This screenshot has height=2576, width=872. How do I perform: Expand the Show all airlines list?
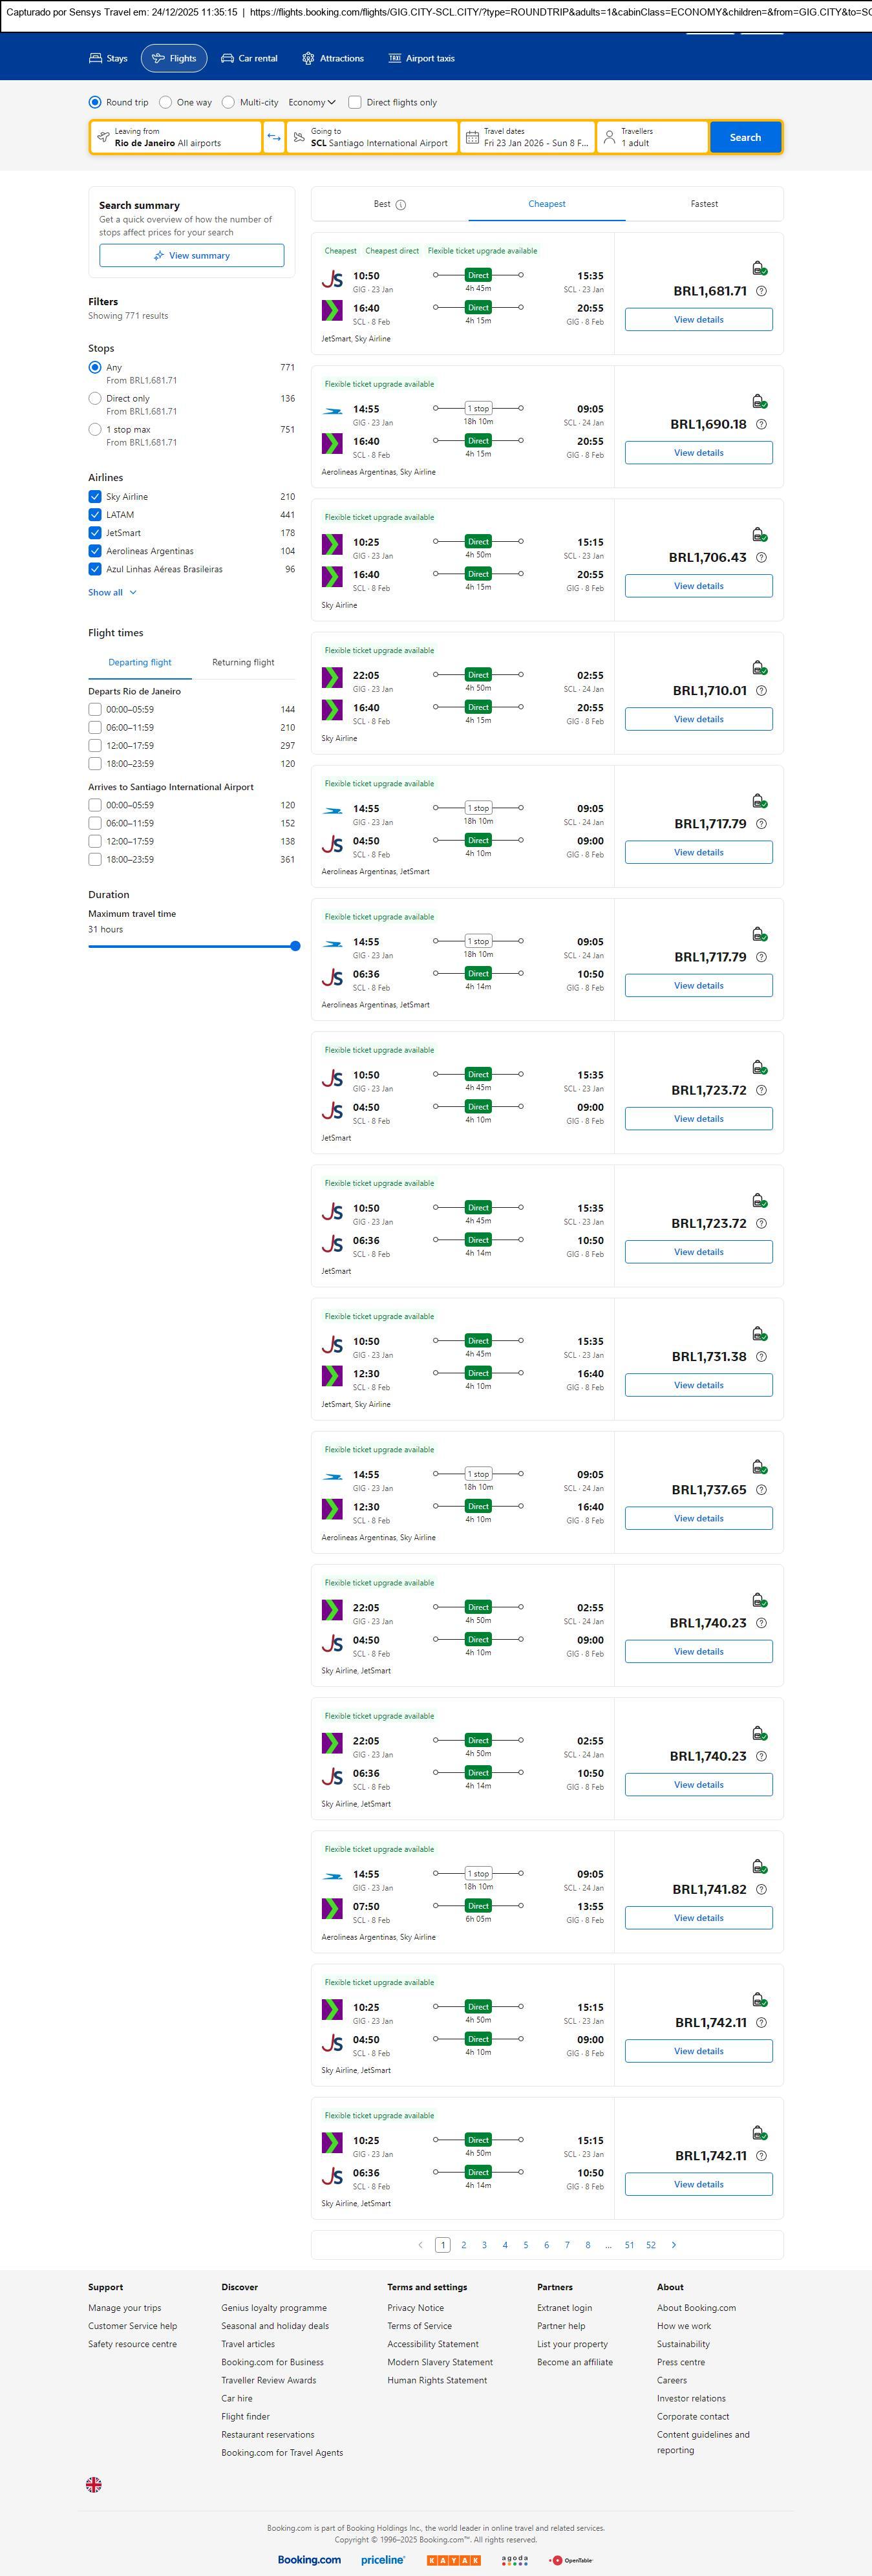pyautogui.click(x=112, y=592)
